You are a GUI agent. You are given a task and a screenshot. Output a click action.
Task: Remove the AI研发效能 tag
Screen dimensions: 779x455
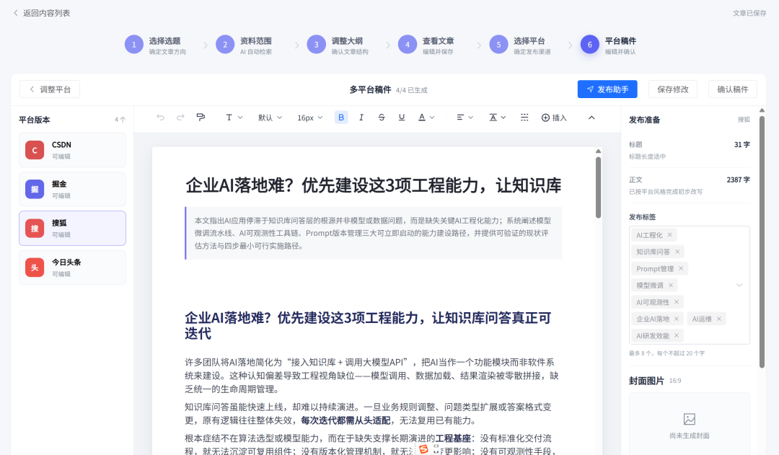pos(676,336)
